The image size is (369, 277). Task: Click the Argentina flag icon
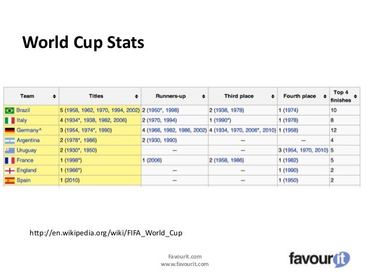9,140
